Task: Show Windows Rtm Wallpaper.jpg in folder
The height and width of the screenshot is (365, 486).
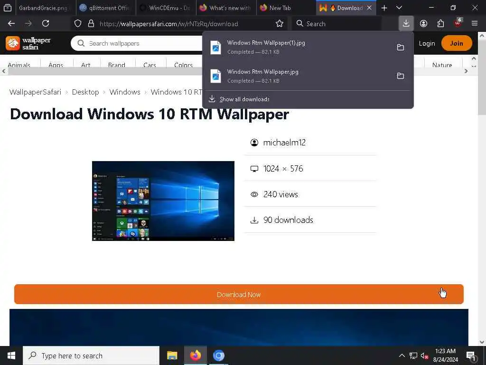Action: 401,76
